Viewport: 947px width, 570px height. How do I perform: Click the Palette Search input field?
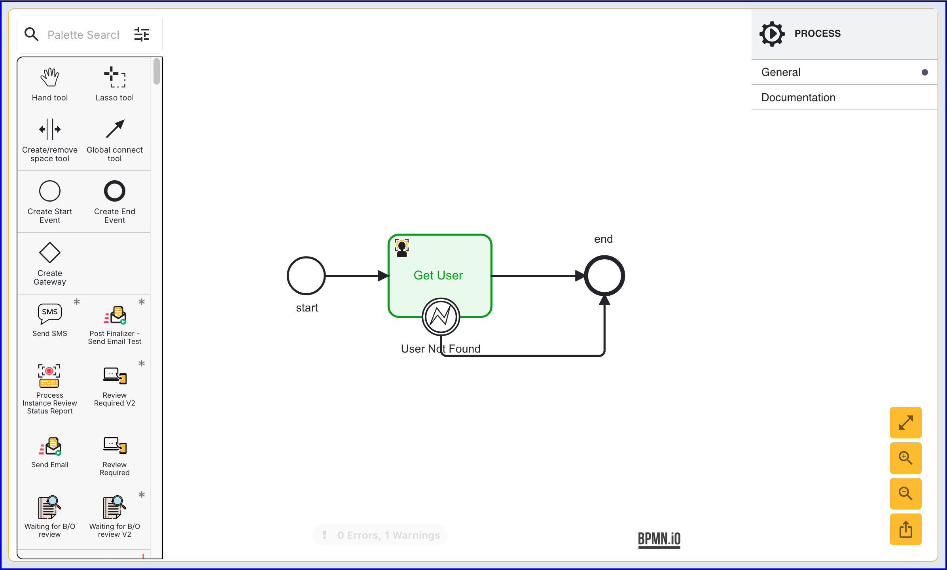[83, 35]
